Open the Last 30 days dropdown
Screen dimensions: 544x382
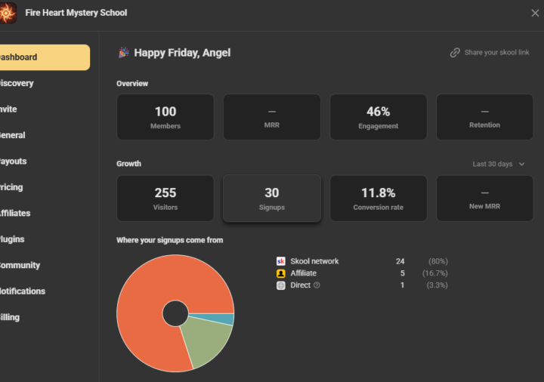tap(499, 164)
